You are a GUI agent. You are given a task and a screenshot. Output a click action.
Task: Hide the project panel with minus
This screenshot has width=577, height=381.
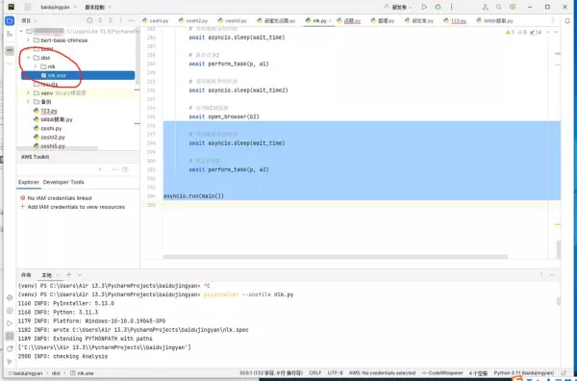pyautogui.click(x=132, y=20)
